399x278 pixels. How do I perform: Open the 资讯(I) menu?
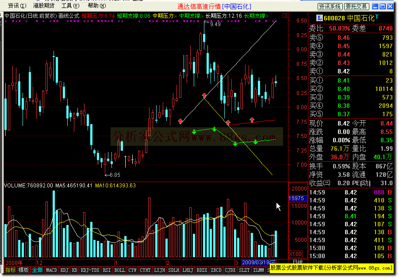[x=17, y=6]
